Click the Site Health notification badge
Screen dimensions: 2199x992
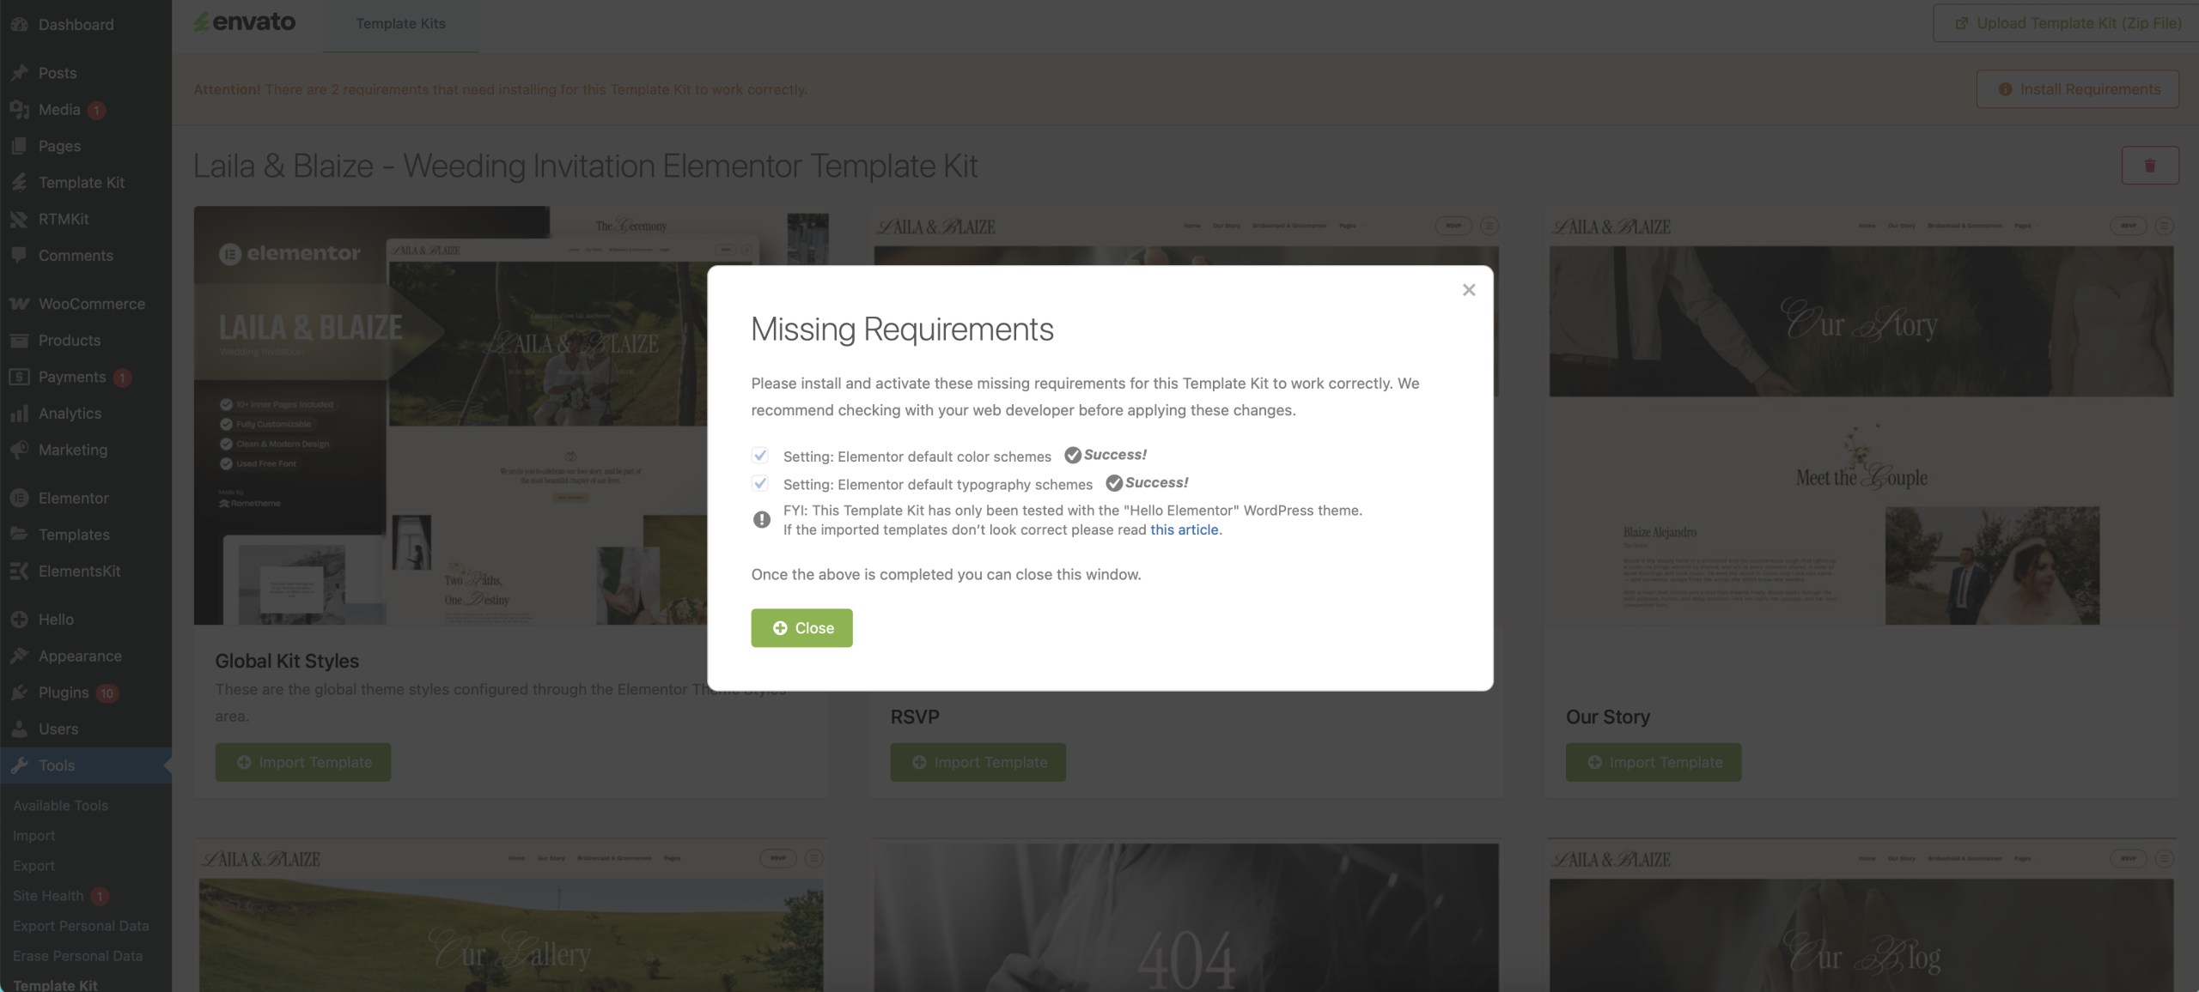pos(100,896)
